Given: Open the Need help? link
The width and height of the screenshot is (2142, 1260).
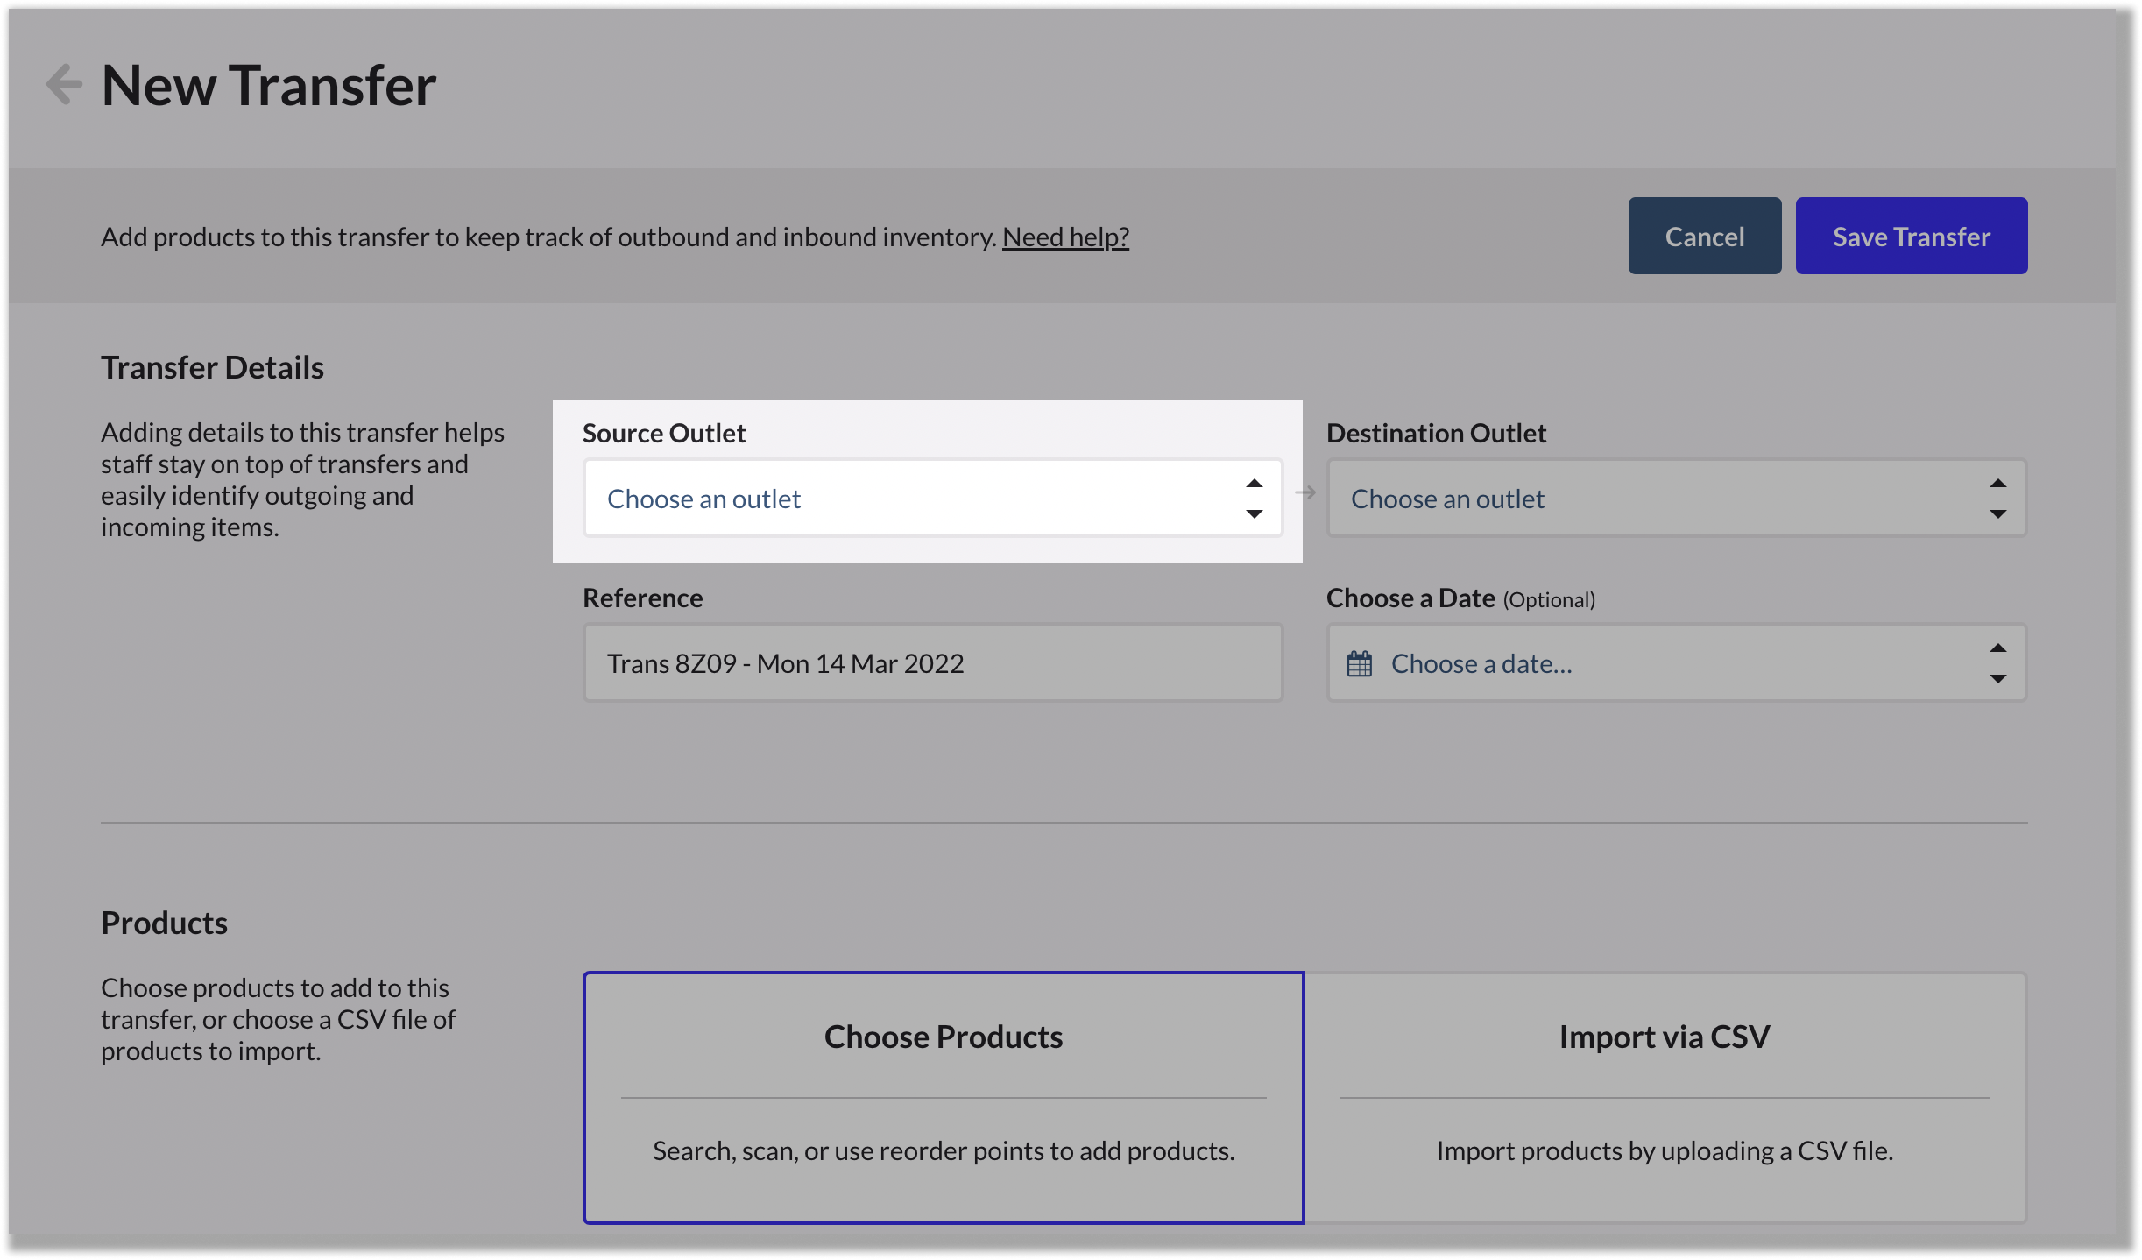Looking at the screenshot, I should [x=1065, y=236].
